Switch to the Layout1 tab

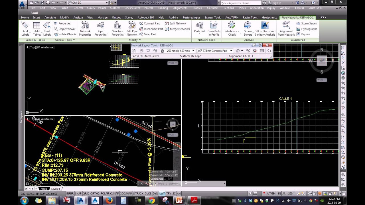[55, 189]
